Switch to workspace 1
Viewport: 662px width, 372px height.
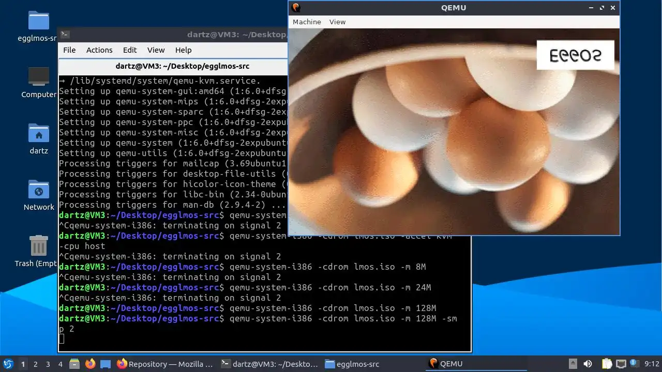pyautogui.click(x=23, y=364)
